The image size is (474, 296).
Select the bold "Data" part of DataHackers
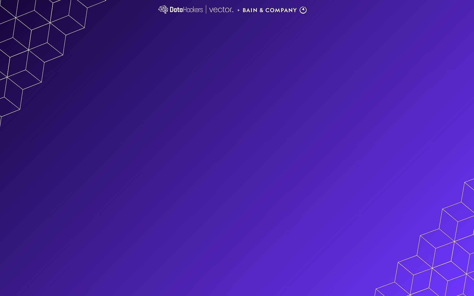(176, 10)
